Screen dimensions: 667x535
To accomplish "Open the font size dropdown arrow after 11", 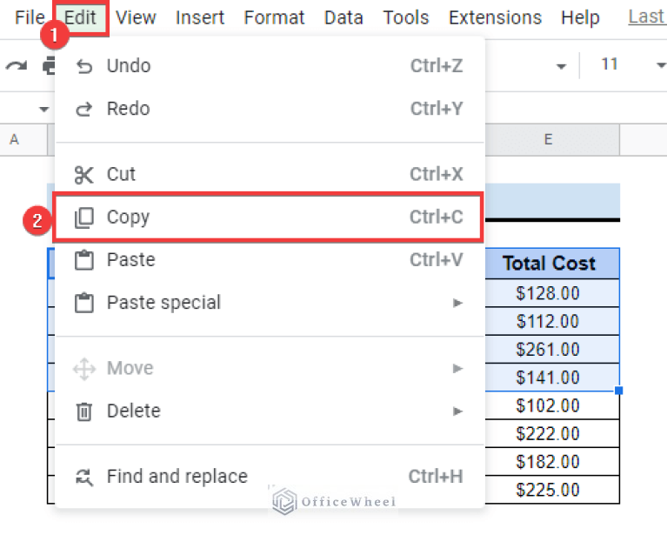I will (661, 65).
